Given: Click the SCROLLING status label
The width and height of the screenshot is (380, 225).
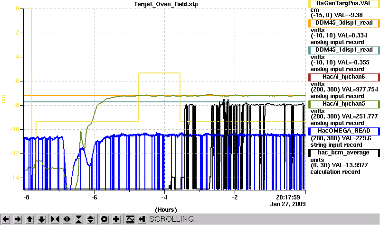Looking at the screenshot, I should tap(171, 219).
